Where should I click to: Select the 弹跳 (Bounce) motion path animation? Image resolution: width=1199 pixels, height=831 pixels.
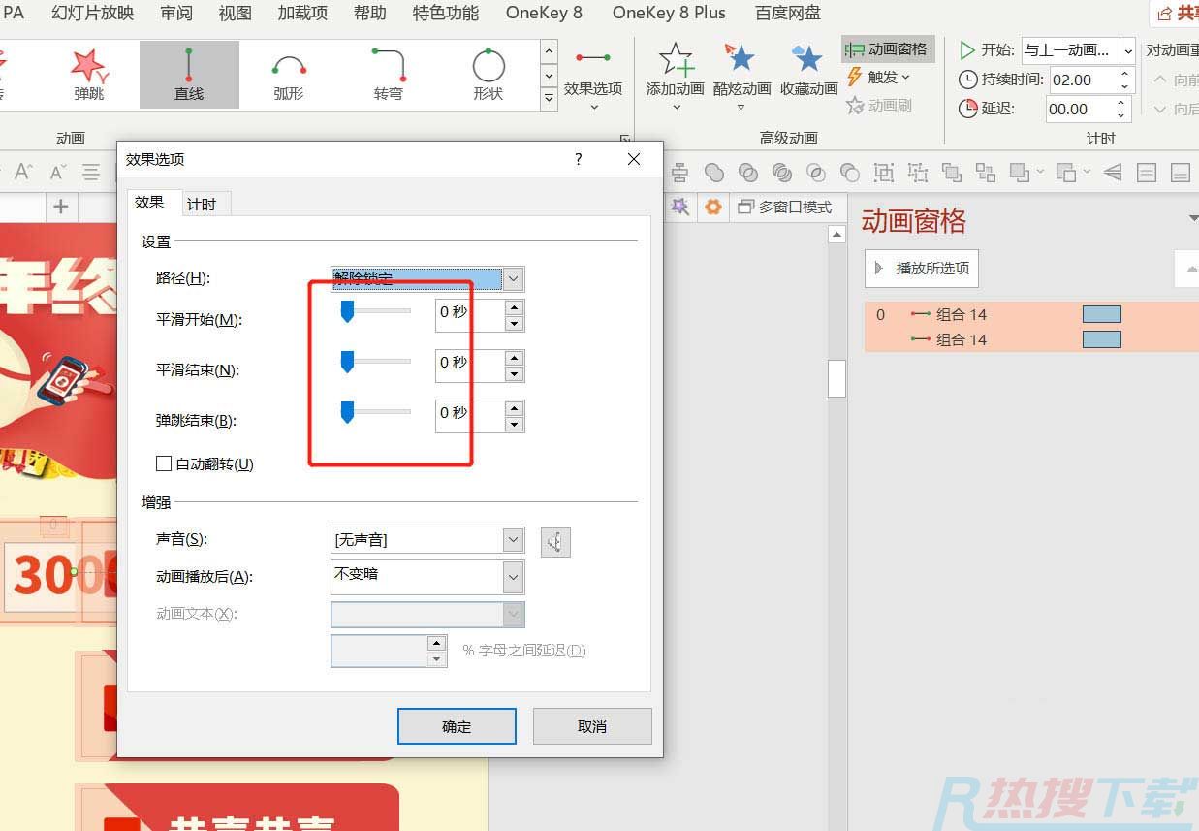click(x=87, y=75)
